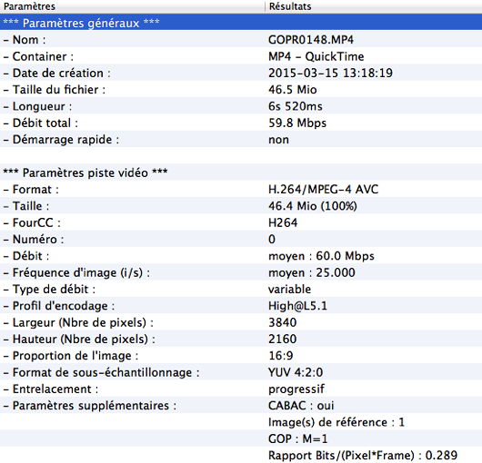482x463 pixels.
Task: Select the FourCC row label
Action: 32,222
